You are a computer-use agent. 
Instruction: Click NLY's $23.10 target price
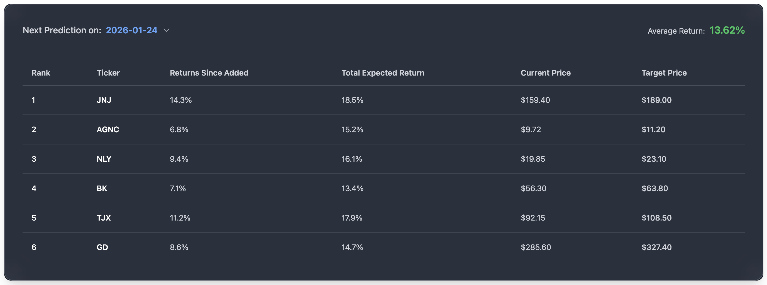point(654,159)
